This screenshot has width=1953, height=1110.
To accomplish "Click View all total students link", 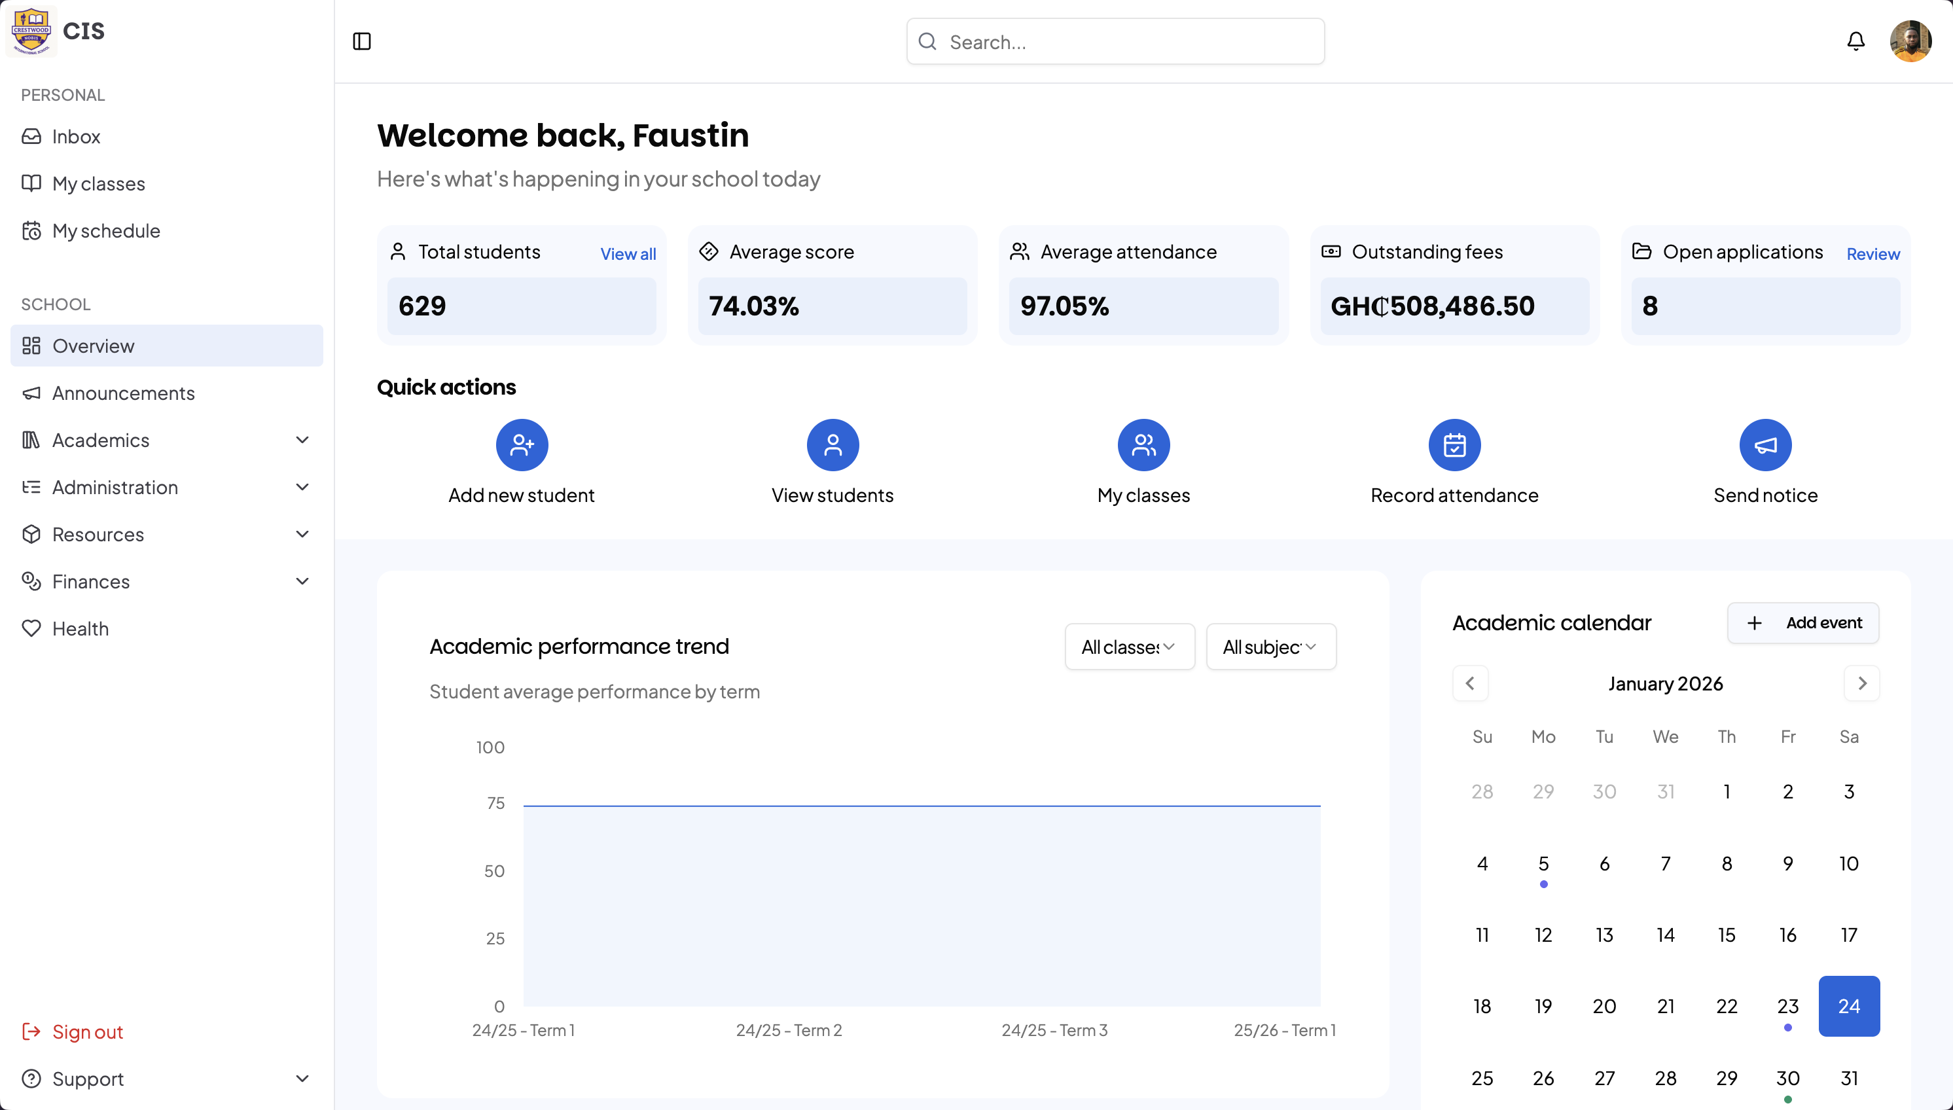I will [x=628, y=254].
